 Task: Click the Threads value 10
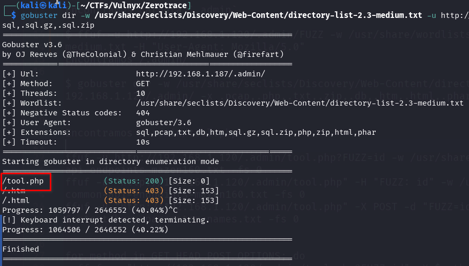(141, 94)
